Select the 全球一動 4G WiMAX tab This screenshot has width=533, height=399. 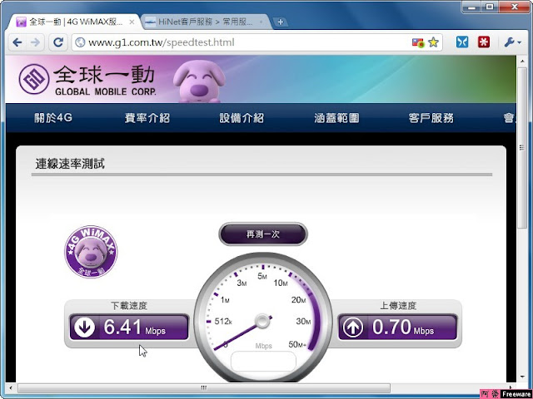(75, 22)
